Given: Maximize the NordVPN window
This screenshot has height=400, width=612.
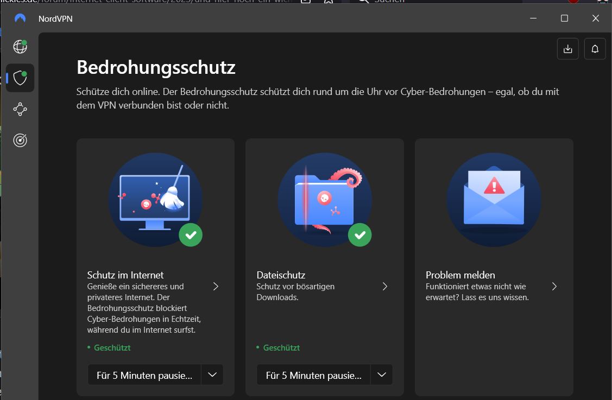Looking at the screenshot, I should coord(564,18).
